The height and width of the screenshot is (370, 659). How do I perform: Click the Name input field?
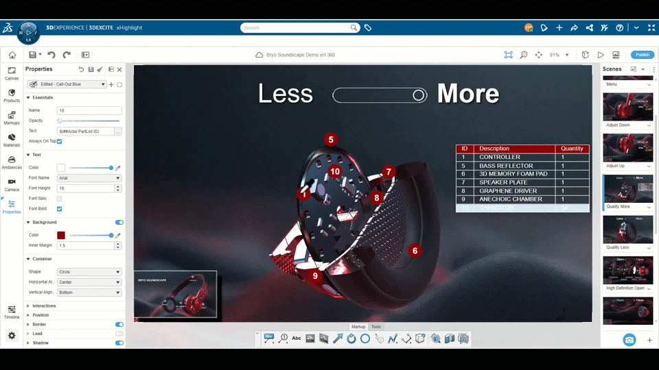89,111
